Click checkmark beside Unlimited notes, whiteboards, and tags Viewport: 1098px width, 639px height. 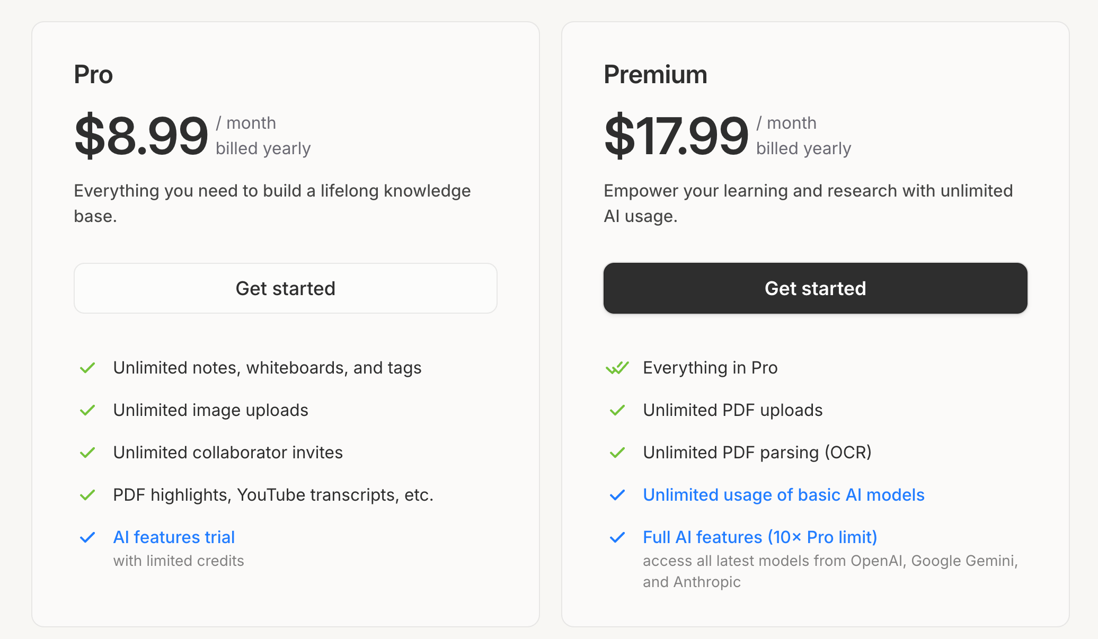pyautogui.click(x=87, y=368)
